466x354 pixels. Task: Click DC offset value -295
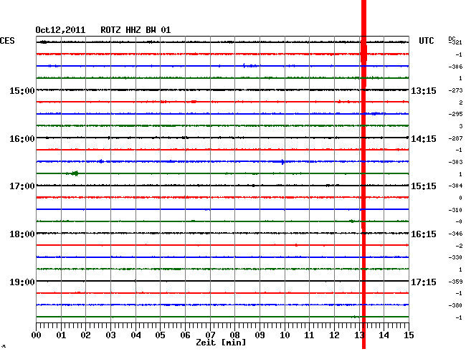tap(455, 114)
